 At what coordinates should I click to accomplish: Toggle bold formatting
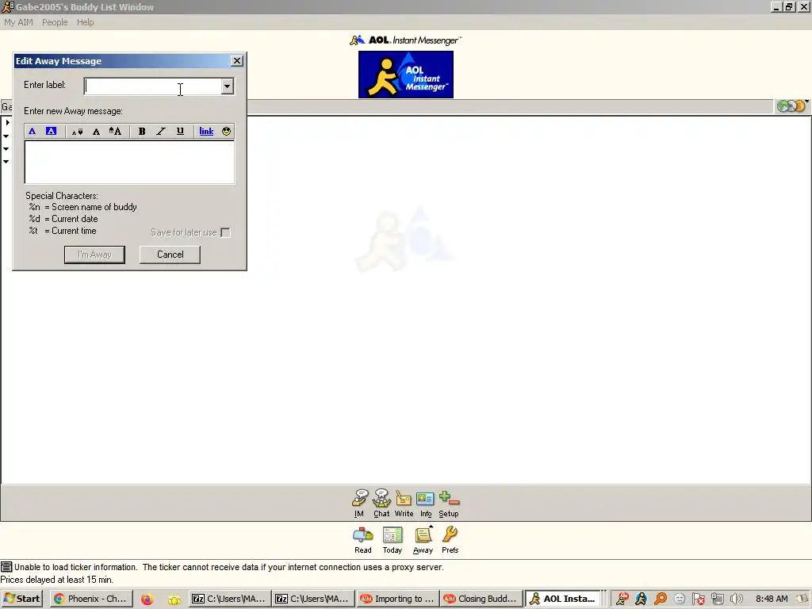click(x=141, y=131)
